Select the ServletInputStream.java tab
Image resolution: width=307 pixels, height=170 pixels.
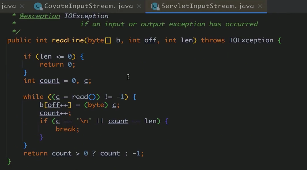point(207,6)
